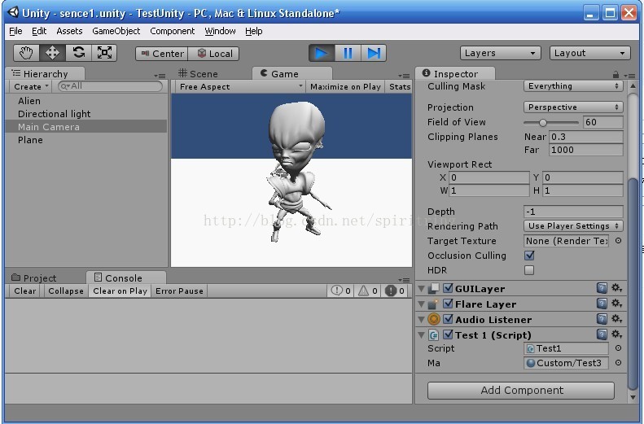Open the Rendering Path dropdown
Screen dimensions: 644x424
(x=573, y=225)
